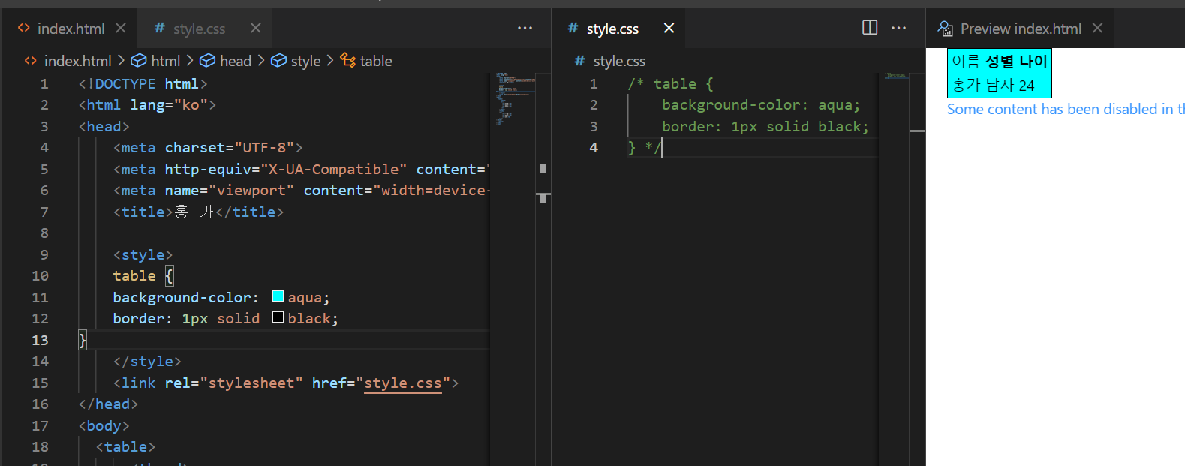Click the preview icon on Preview index.html tab
This screenshot has width=1185, height=466.
coord(946,29)
